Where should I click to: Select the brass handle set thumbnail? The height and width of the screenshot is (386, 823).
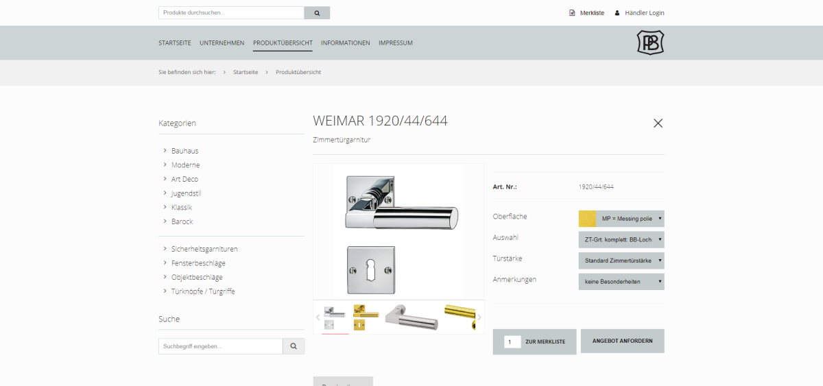[366, 317]
